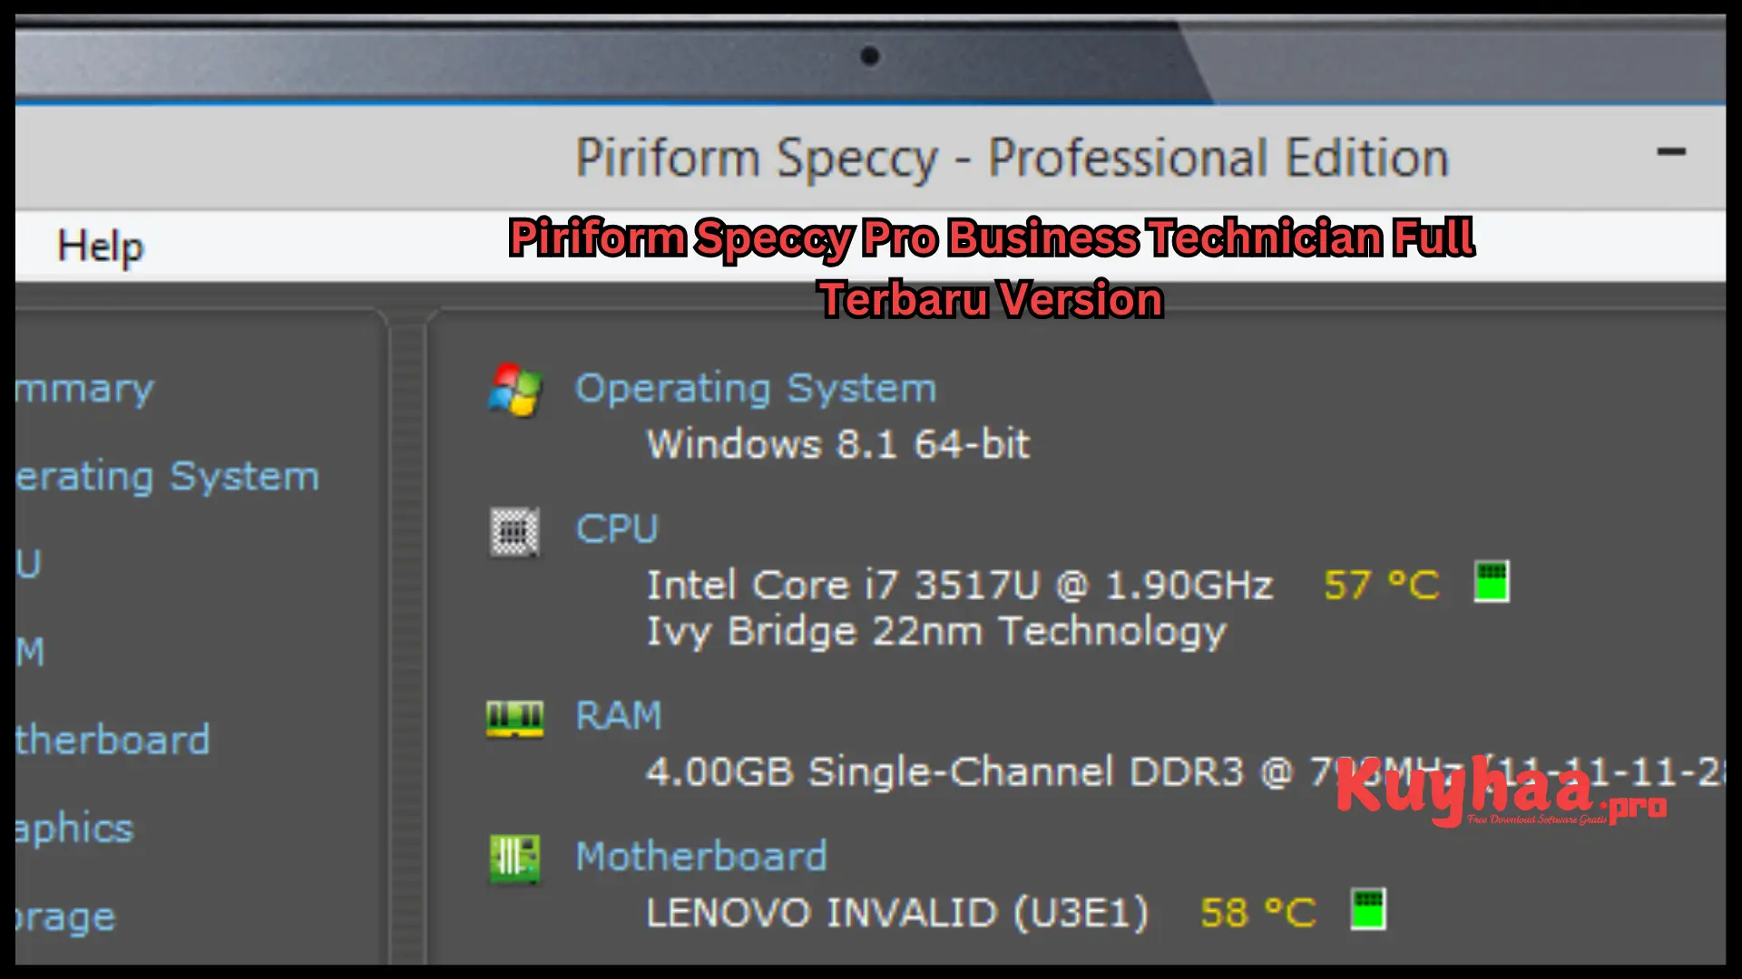1742x979 pixels.
Task: Click the sidebar splitter bar
Action: tap(407, 639)
